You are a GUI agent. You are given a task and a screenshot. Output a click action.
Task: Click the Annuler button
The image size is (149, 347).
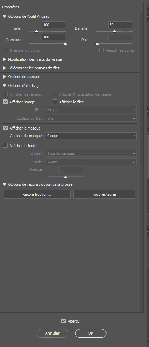click(x=52, y=333)
